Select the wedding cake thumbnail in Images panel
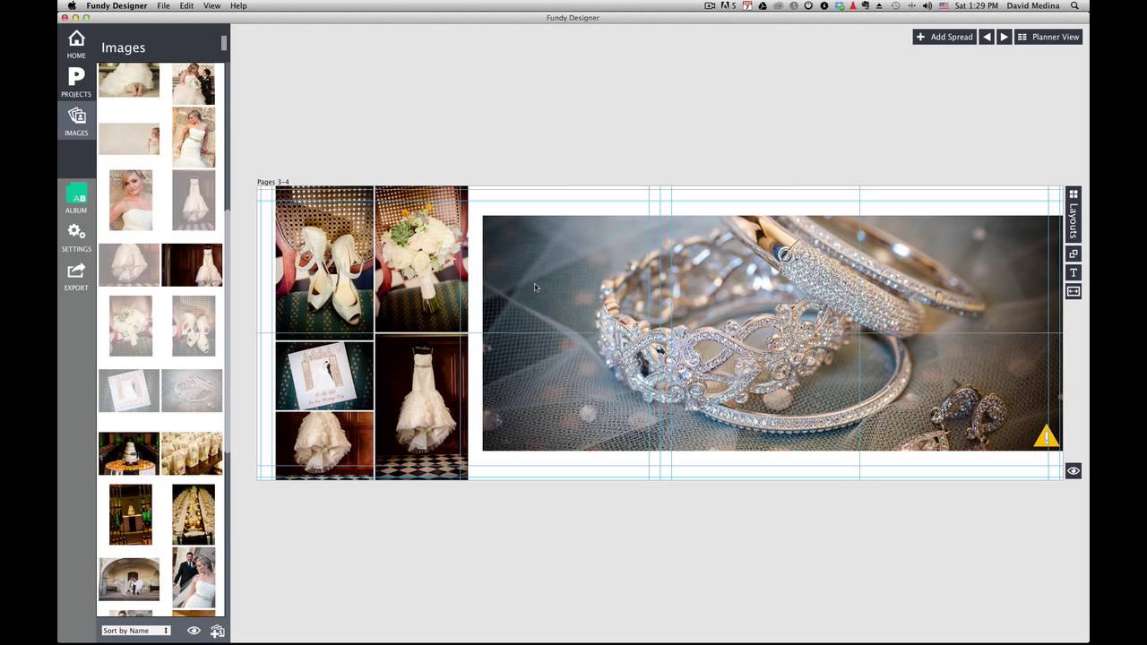 click(129, 453)
